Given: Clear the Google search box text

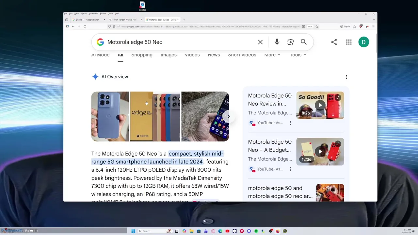Looking at the screenshot, I should [x=260, y=42].
